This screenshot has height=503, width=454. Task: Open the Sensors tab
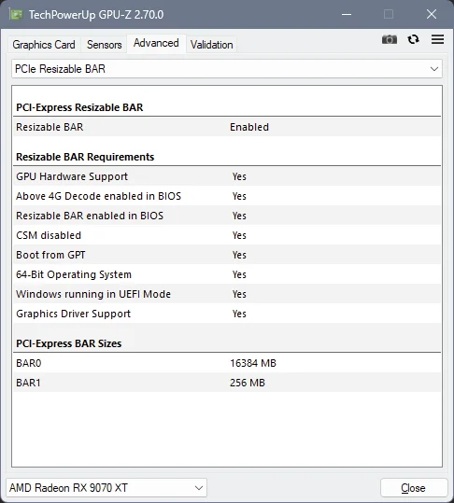coord(105,45)
